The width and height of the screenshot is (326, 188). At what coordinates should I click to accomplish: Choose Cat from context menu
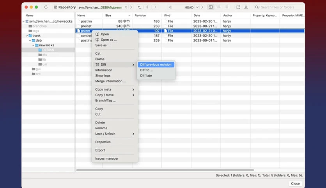(x=115, y=54)
